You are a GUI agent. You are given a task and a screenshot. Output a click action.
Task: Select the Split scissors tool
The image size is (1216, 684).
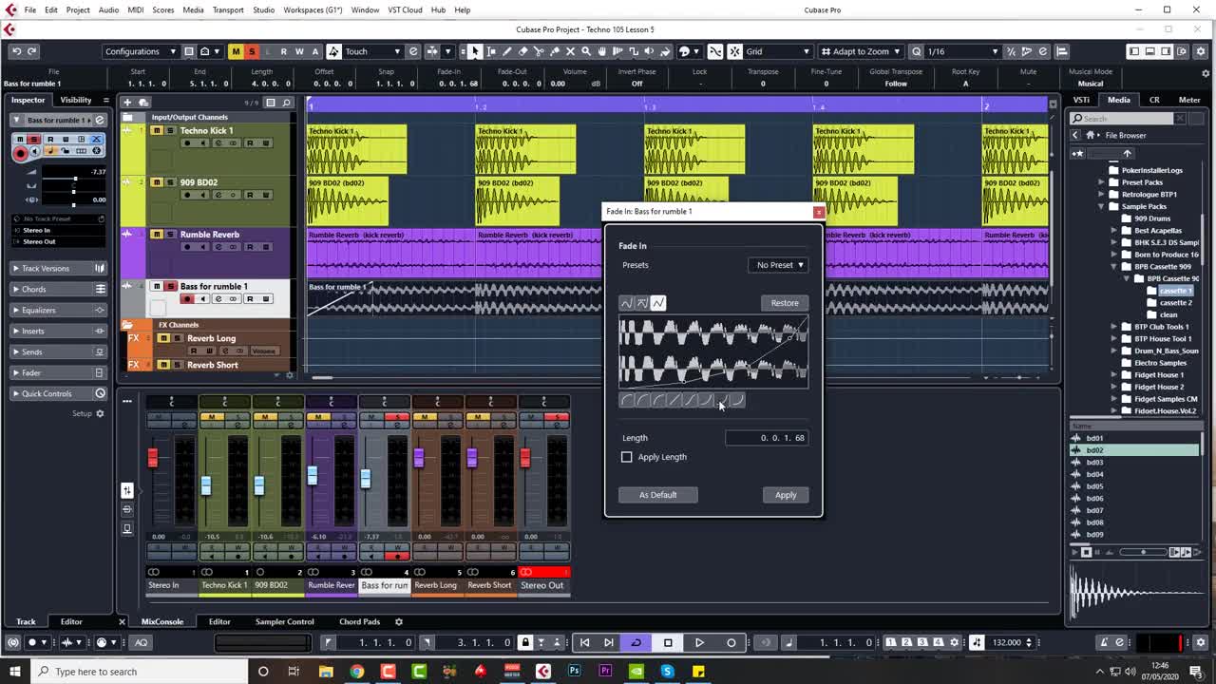point(539,51)
